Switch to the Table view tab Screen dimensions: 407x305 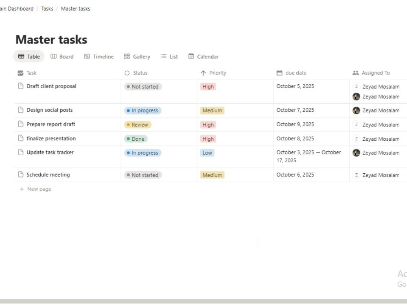pyautogui.click(x=29, y=56)
